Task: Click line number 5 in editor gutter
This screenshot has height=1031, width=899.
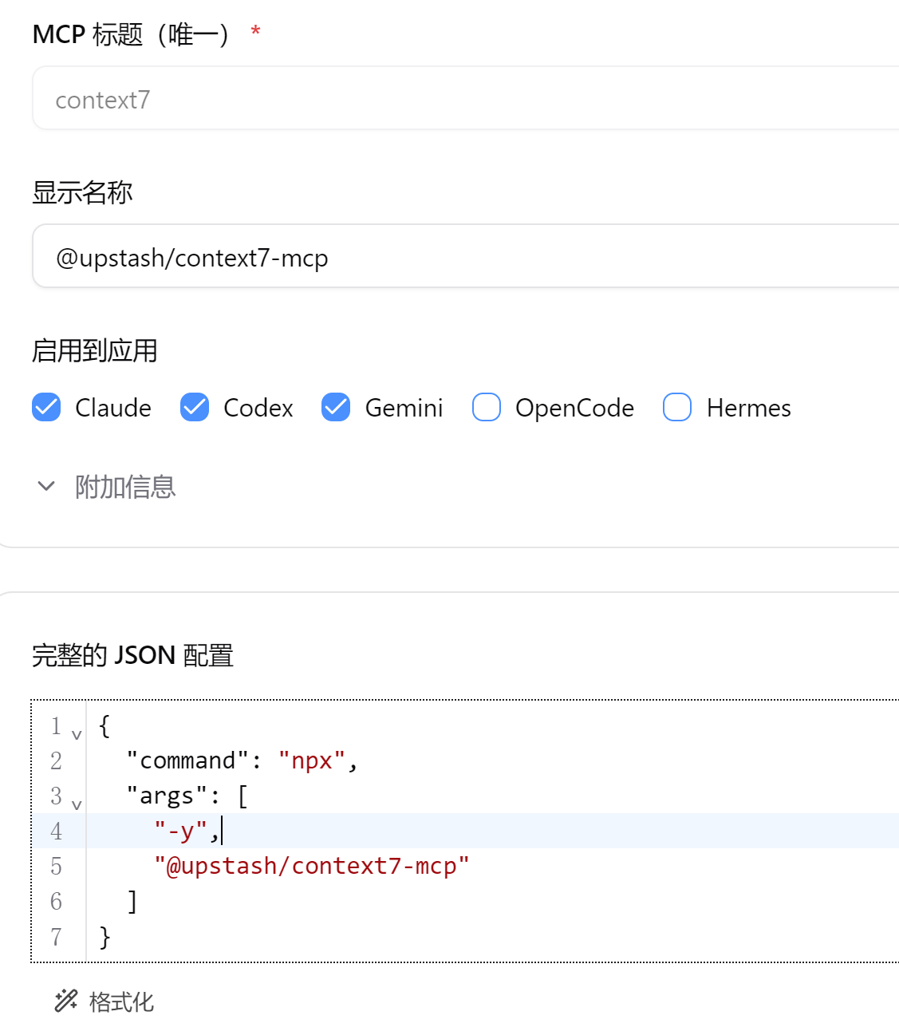Action: click(56, 866)
